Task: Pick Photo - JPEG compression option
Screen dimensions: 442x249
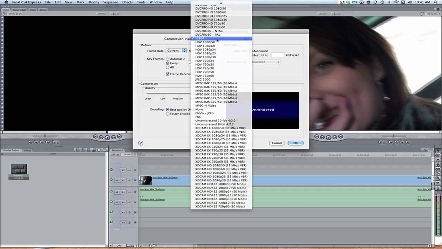Action: tap(221, 113)
